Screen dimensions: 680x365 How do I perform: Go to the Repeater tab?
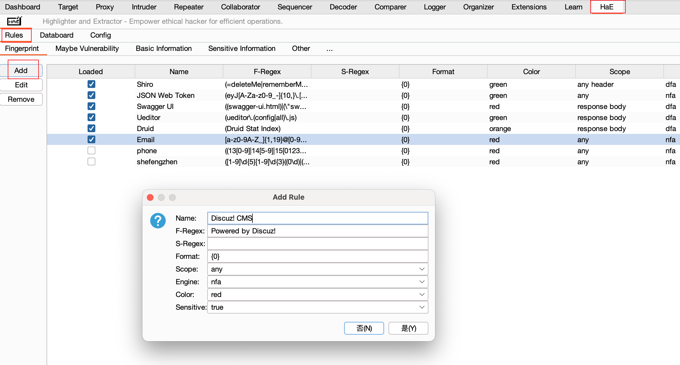(188, 7)
